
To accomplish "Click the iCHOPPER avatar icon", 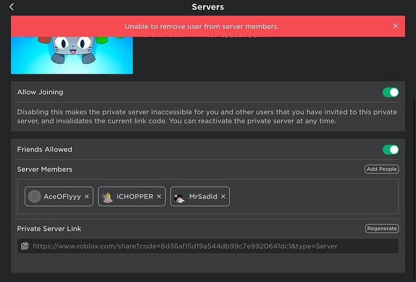I will [107, 197].
